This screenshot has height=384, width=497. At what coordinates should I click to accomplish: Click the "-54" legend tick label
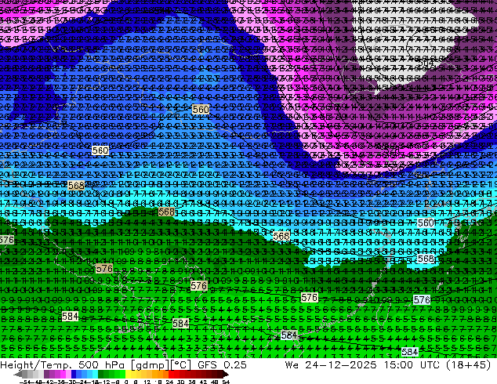[x=25, y=382]
